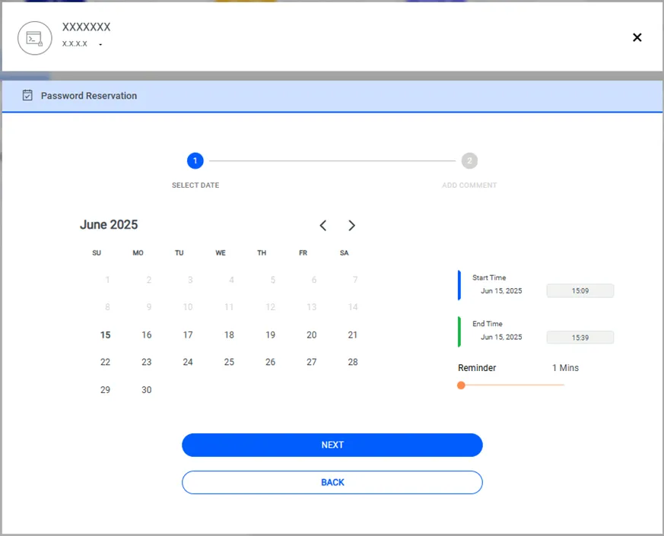
Task: Select date 26 in June
Action: coord(271,362)
